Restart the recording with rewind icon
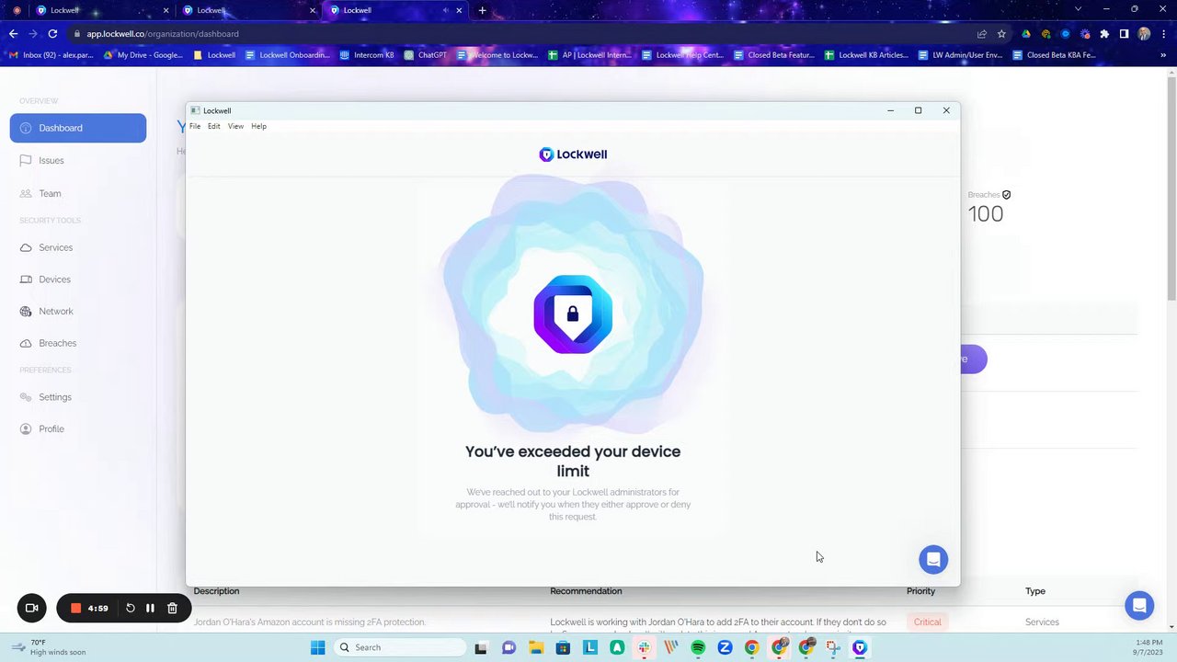Image resolution: width=1177 pixels, height=662 pixels. pyautogui.click(x=131, y=608)
